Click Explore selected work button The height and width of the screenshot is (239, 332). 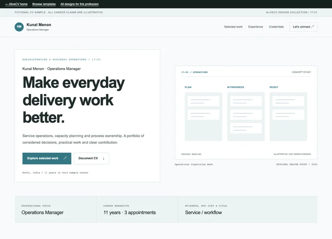point(47,159)
